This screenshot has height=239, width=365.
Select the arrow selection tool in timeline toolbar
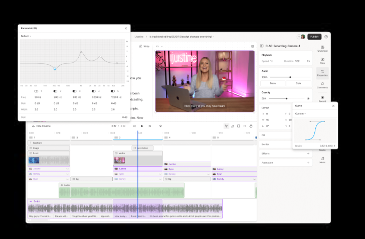[226, 126]
